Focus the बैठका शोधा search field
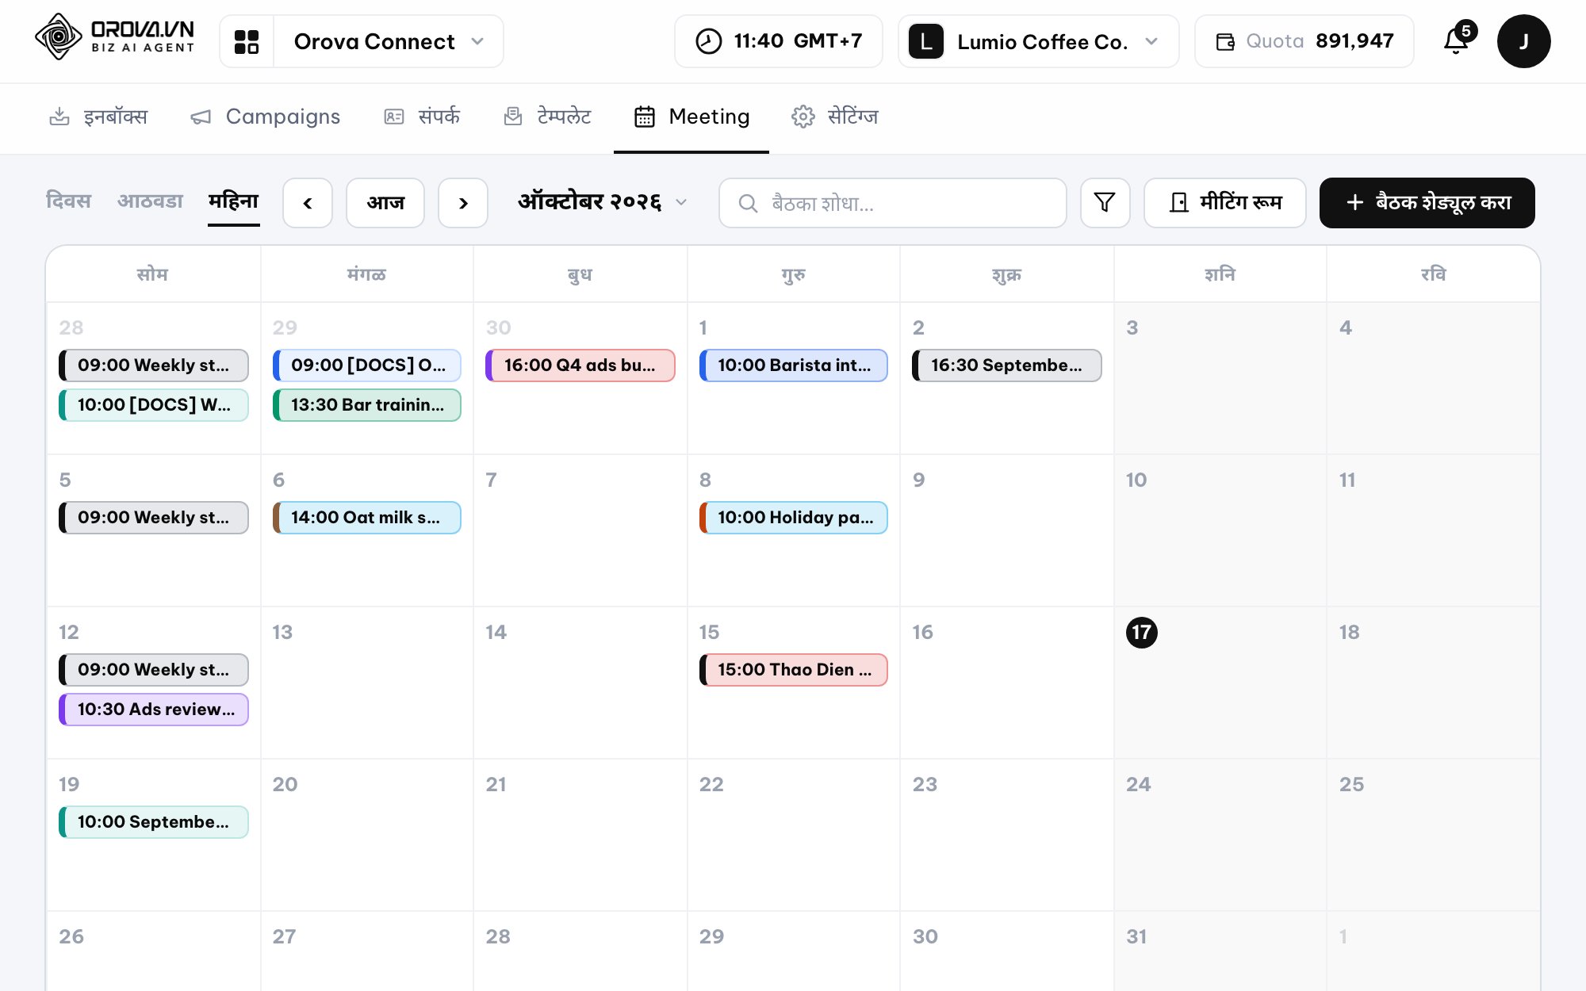Image resolution: width=1586 pixels, height=991 pixels. coord(893,203)
